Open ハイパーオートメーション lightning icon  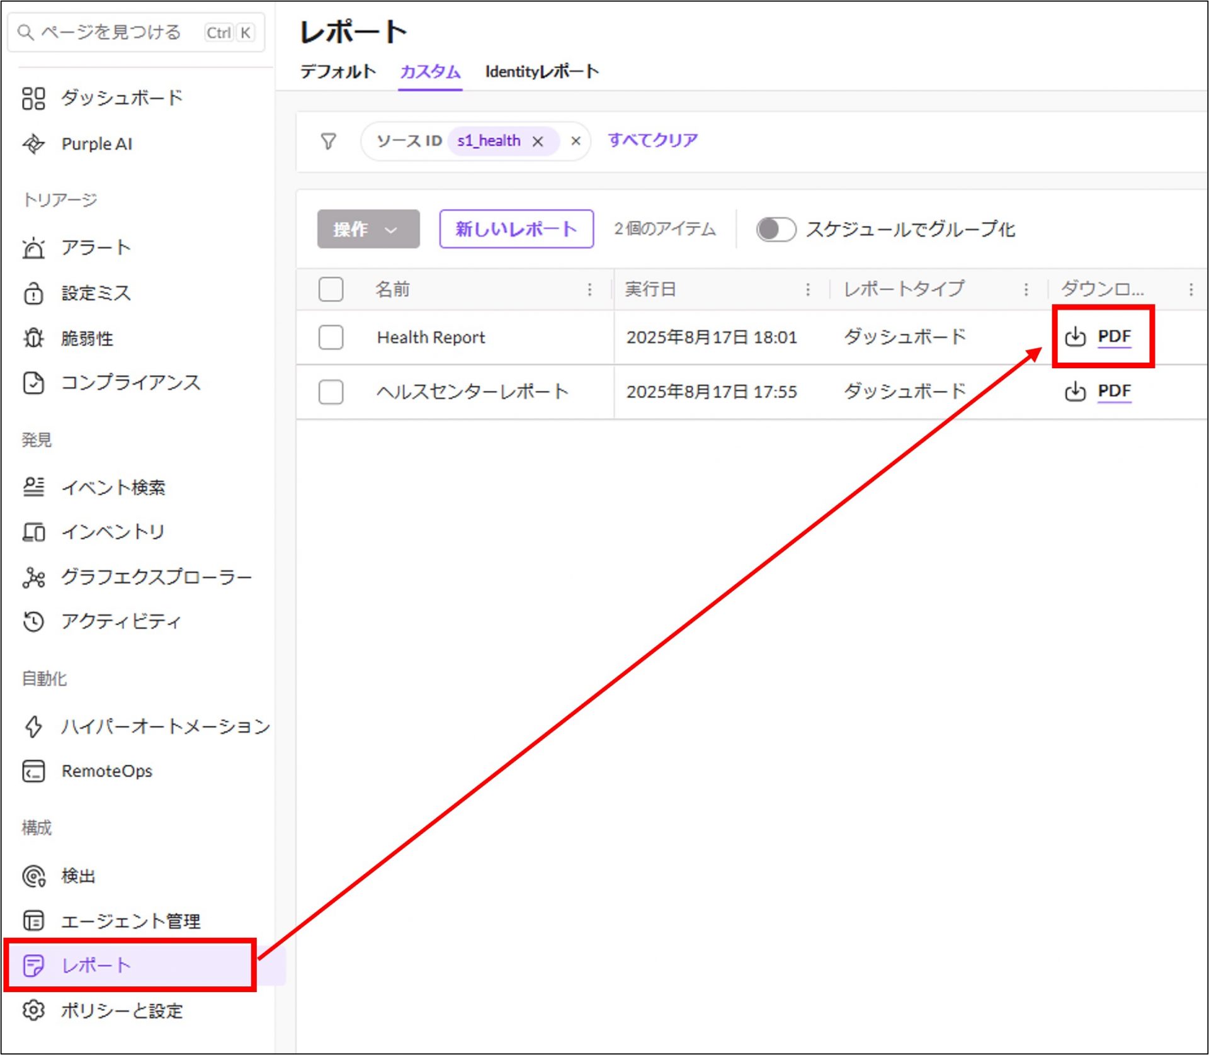point(33,726)
